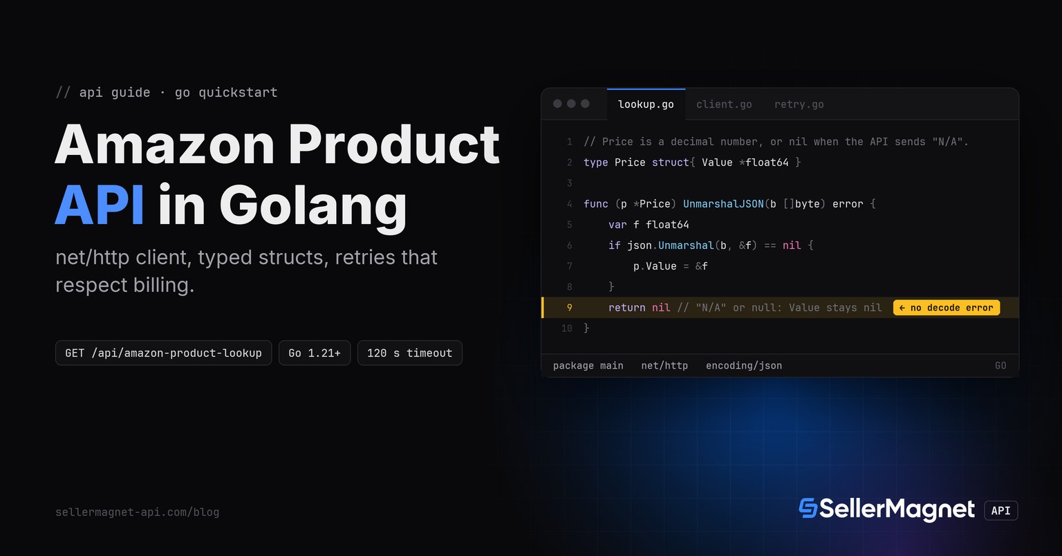Click the SellerMagnet logo icon
Viewport: 1062px width, 556px height.
pyautogui.click(x=808, y=508)
